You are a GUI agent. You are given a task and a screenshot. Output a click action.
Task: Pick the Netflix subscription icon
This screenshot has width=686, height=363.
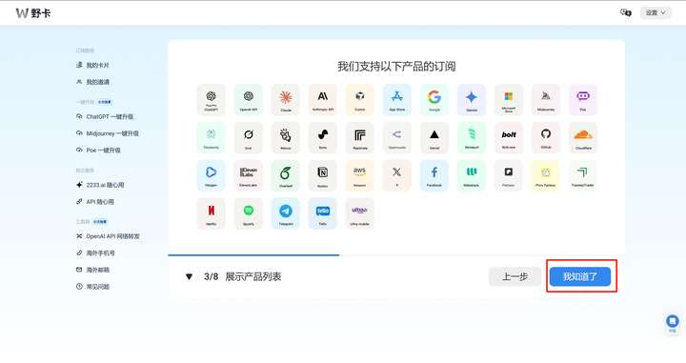point(211,213)
